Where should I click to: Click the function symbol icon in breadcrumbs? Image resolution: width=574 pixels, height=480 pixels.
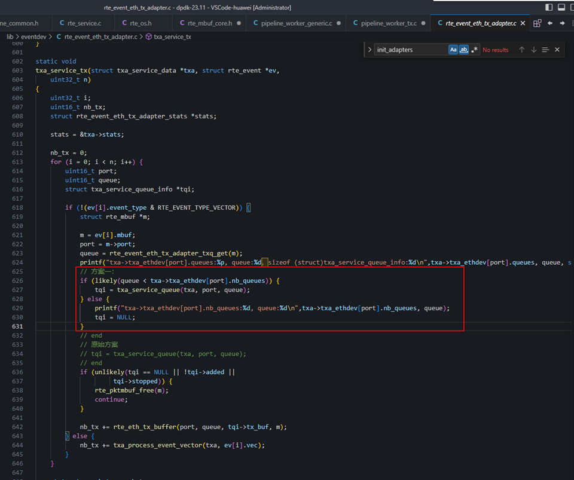(x=149, y=36)
